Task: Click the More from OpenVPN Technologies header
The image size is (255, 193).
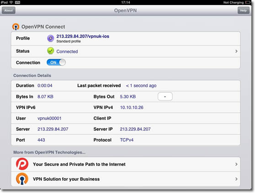Action: (49, 152)
